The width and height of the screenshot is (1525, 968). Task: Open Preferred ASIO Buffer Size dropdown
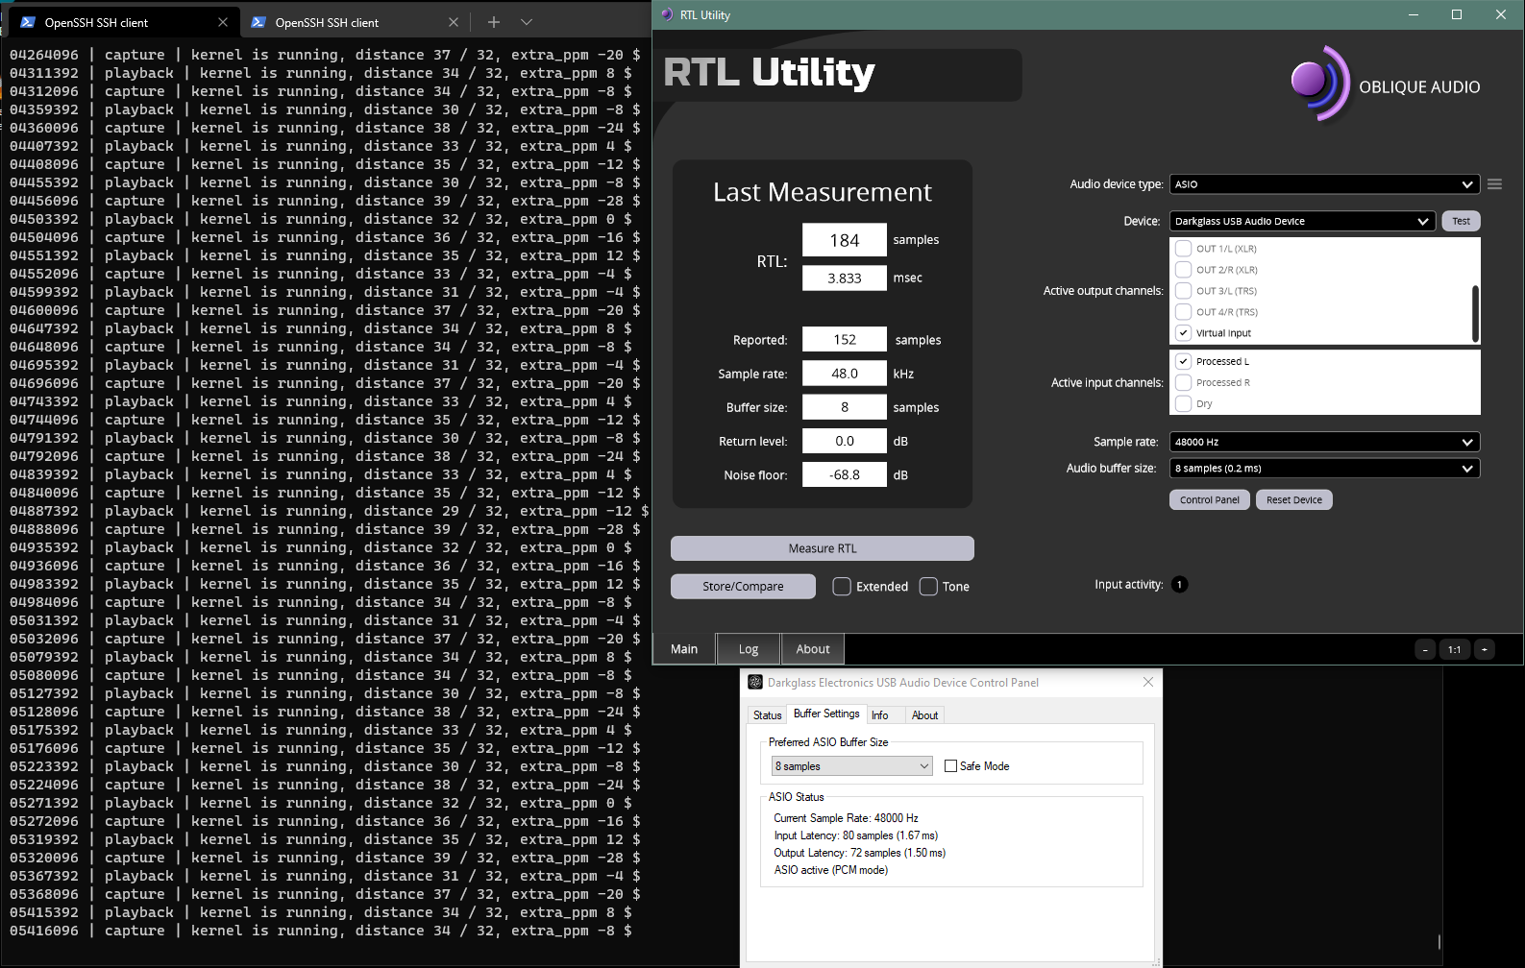pyautogui.click(x=852, y=766)
